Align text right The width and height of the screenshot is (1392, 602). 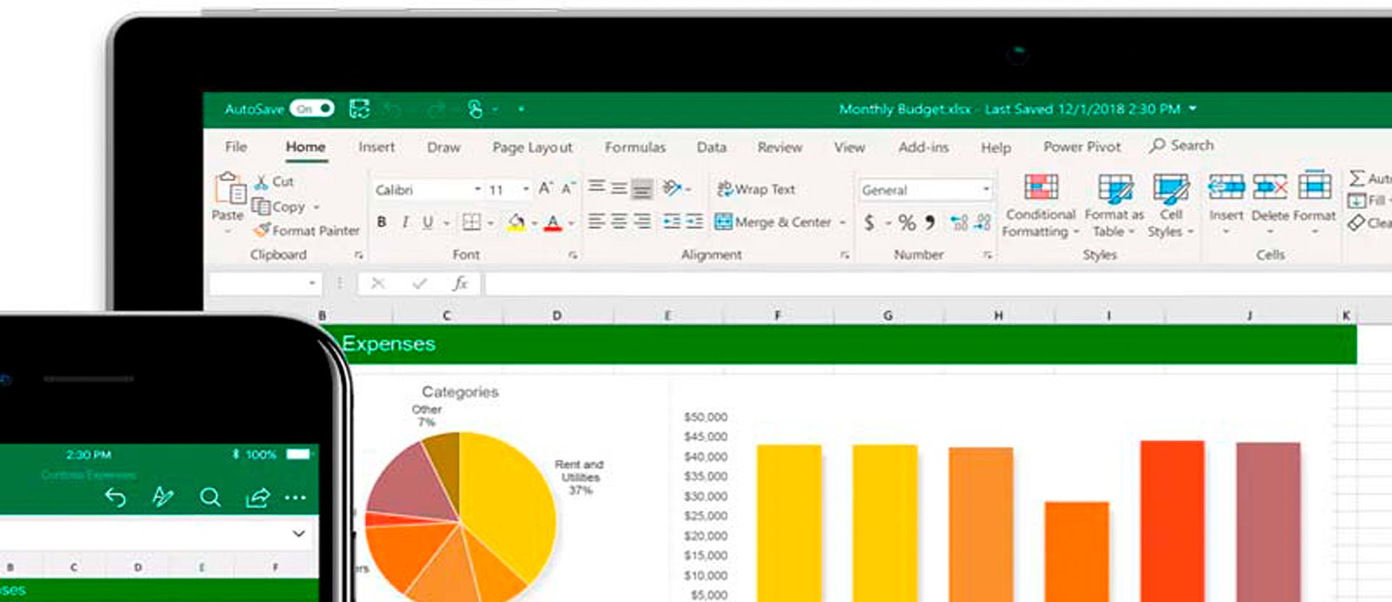(x=642, y=221)
